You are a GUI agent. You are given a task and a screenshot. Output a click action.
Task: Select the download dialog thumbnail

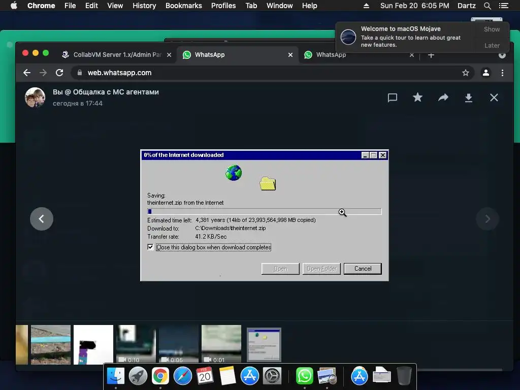point(264,345)
